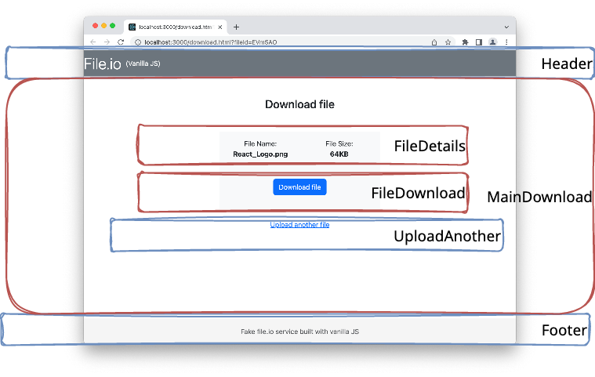The image size is (595, 377).
Task: Expand the tab search chevron
Action: [x=506, y=27]
